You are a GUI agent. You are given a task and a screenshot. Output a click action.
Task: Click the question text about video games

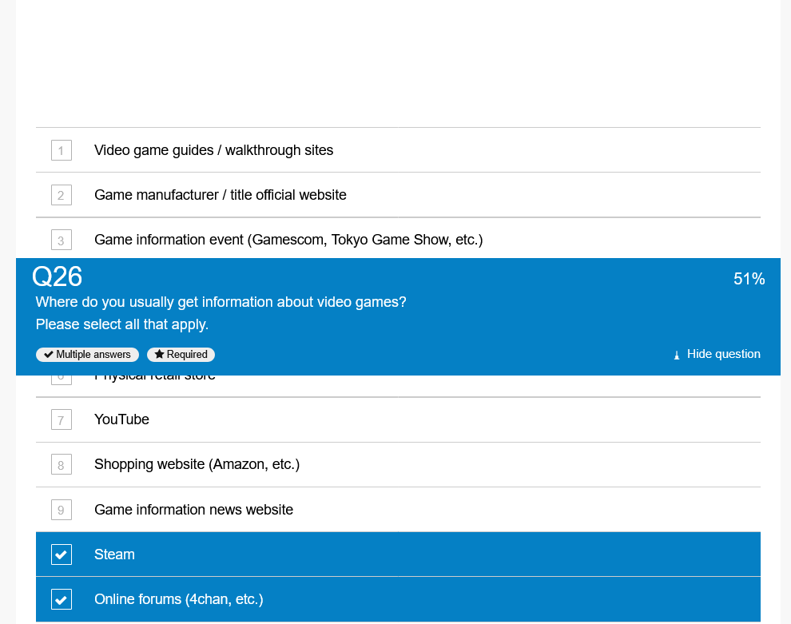(221, 302)
